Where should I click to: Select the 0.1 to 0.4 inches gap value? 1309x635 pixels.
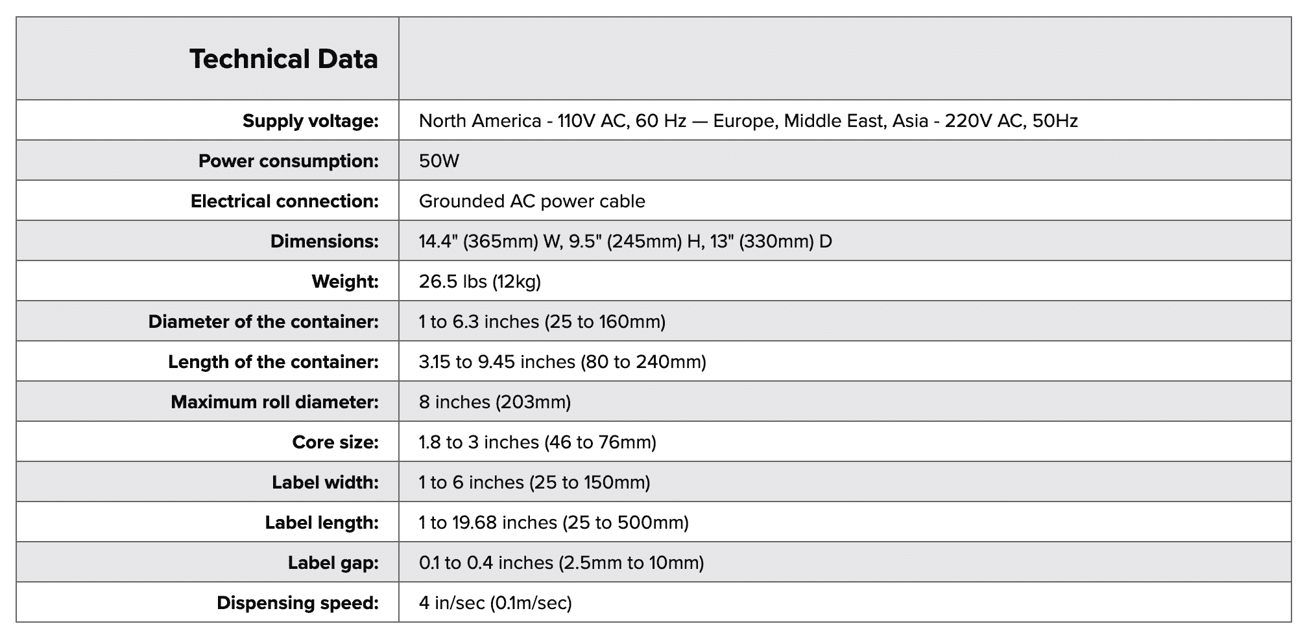coord(561,563)
